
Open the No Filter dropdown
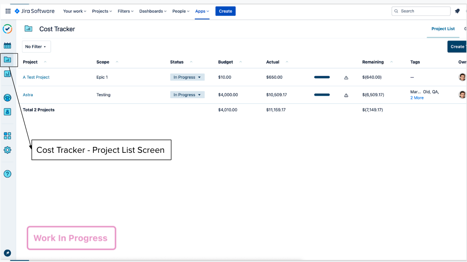pos(36,47)
